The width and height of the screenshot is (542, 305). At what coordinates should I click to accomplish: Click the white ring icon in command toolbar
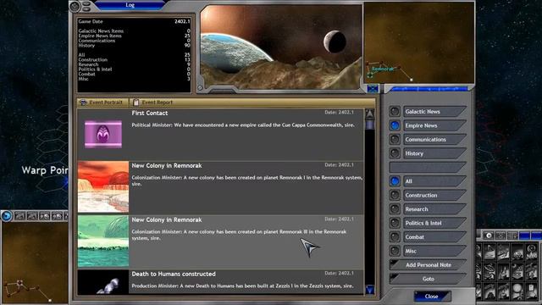pyautogui.click(x=488, y=236)
